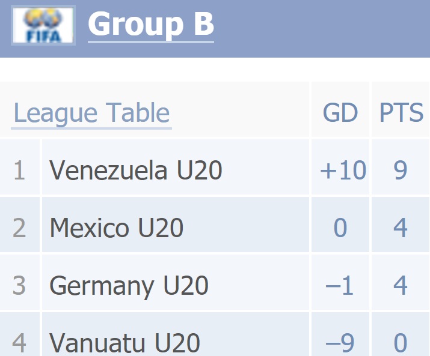
Task: Open the Group B heading link
Action: pyautogui.click(x=151, y=25)
